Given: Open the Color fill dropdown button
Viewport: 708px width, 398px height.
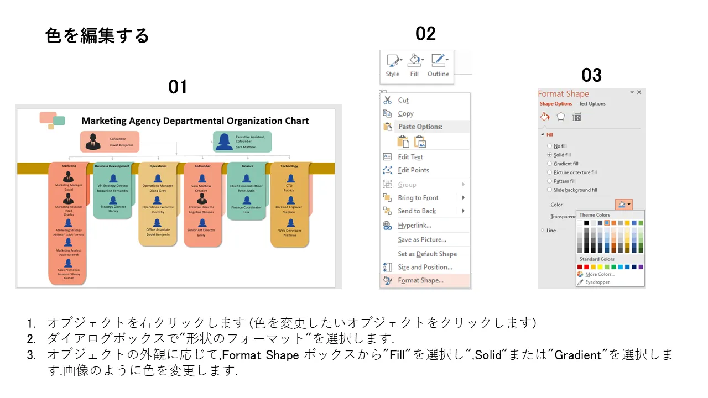Looking at the screenshot, I should coord(624,205).
